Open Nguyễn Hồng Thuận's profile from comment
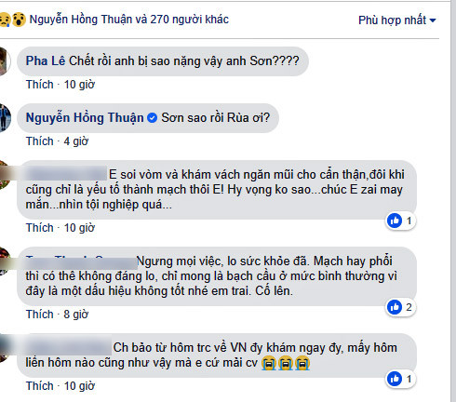This screenshot has width=456, height=402. coord(85,118)
